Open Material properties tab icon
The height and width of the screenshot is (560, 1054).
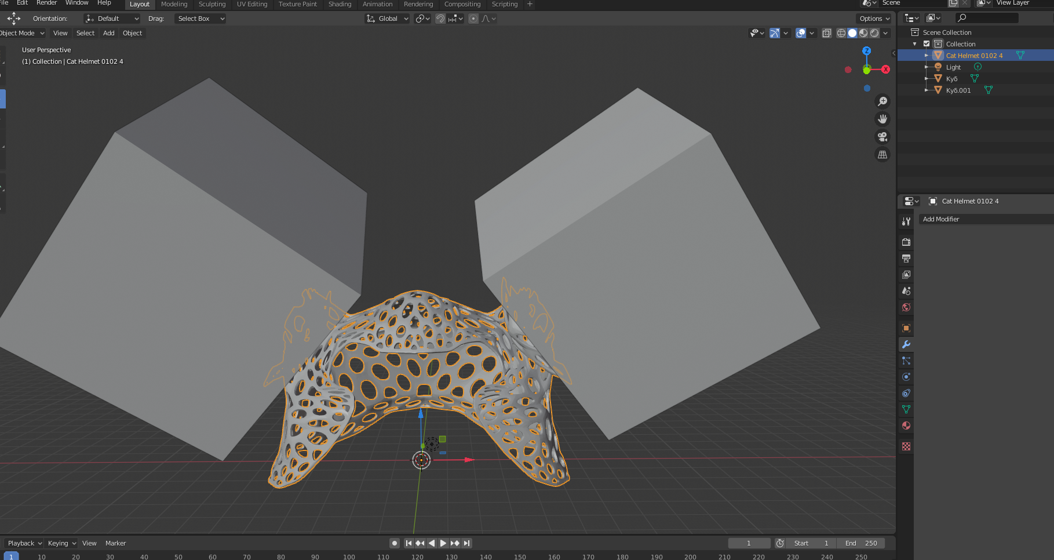point(906,426)
